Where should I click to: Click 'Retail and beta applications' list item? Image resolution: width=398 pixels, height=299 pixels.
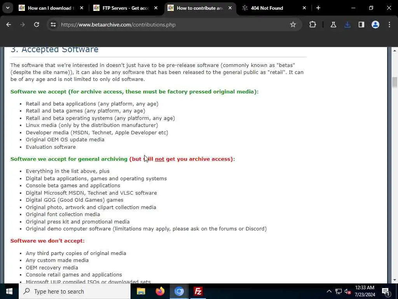[92, 104]
